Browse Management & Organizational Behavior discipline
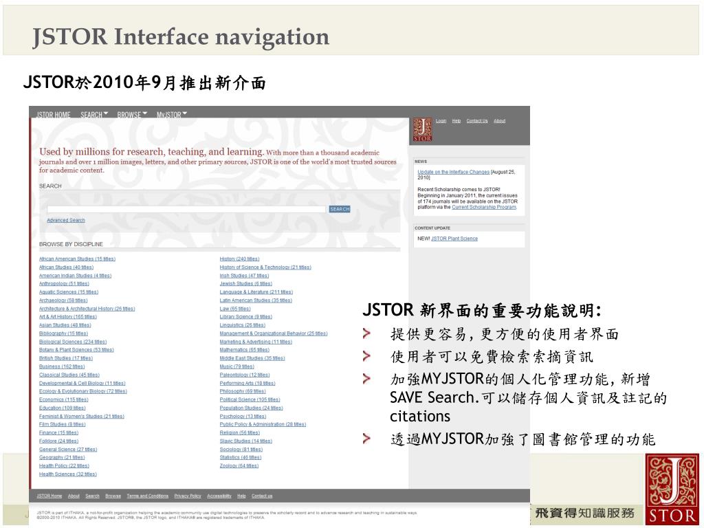 click(274, 333)
